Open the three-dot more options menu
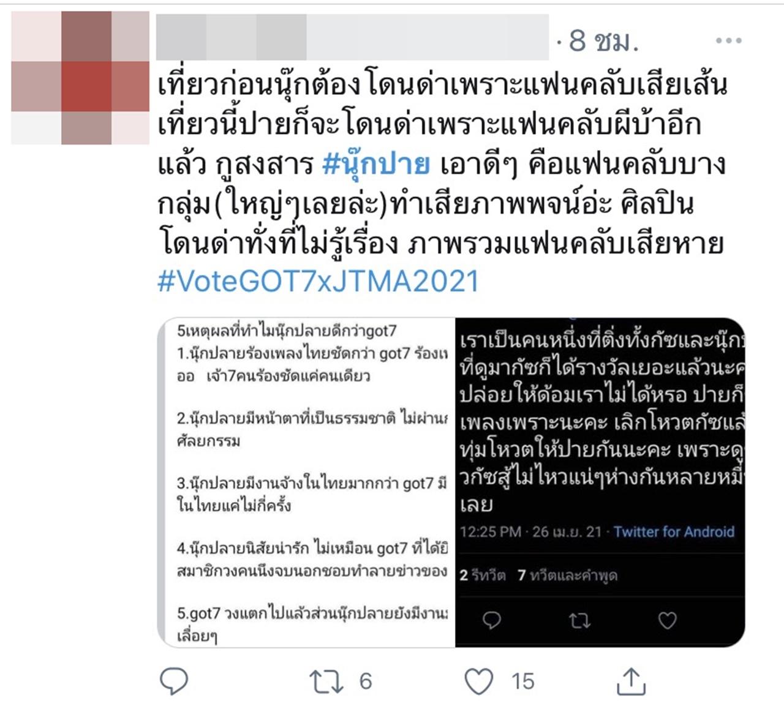 click(x=728, y=40)
